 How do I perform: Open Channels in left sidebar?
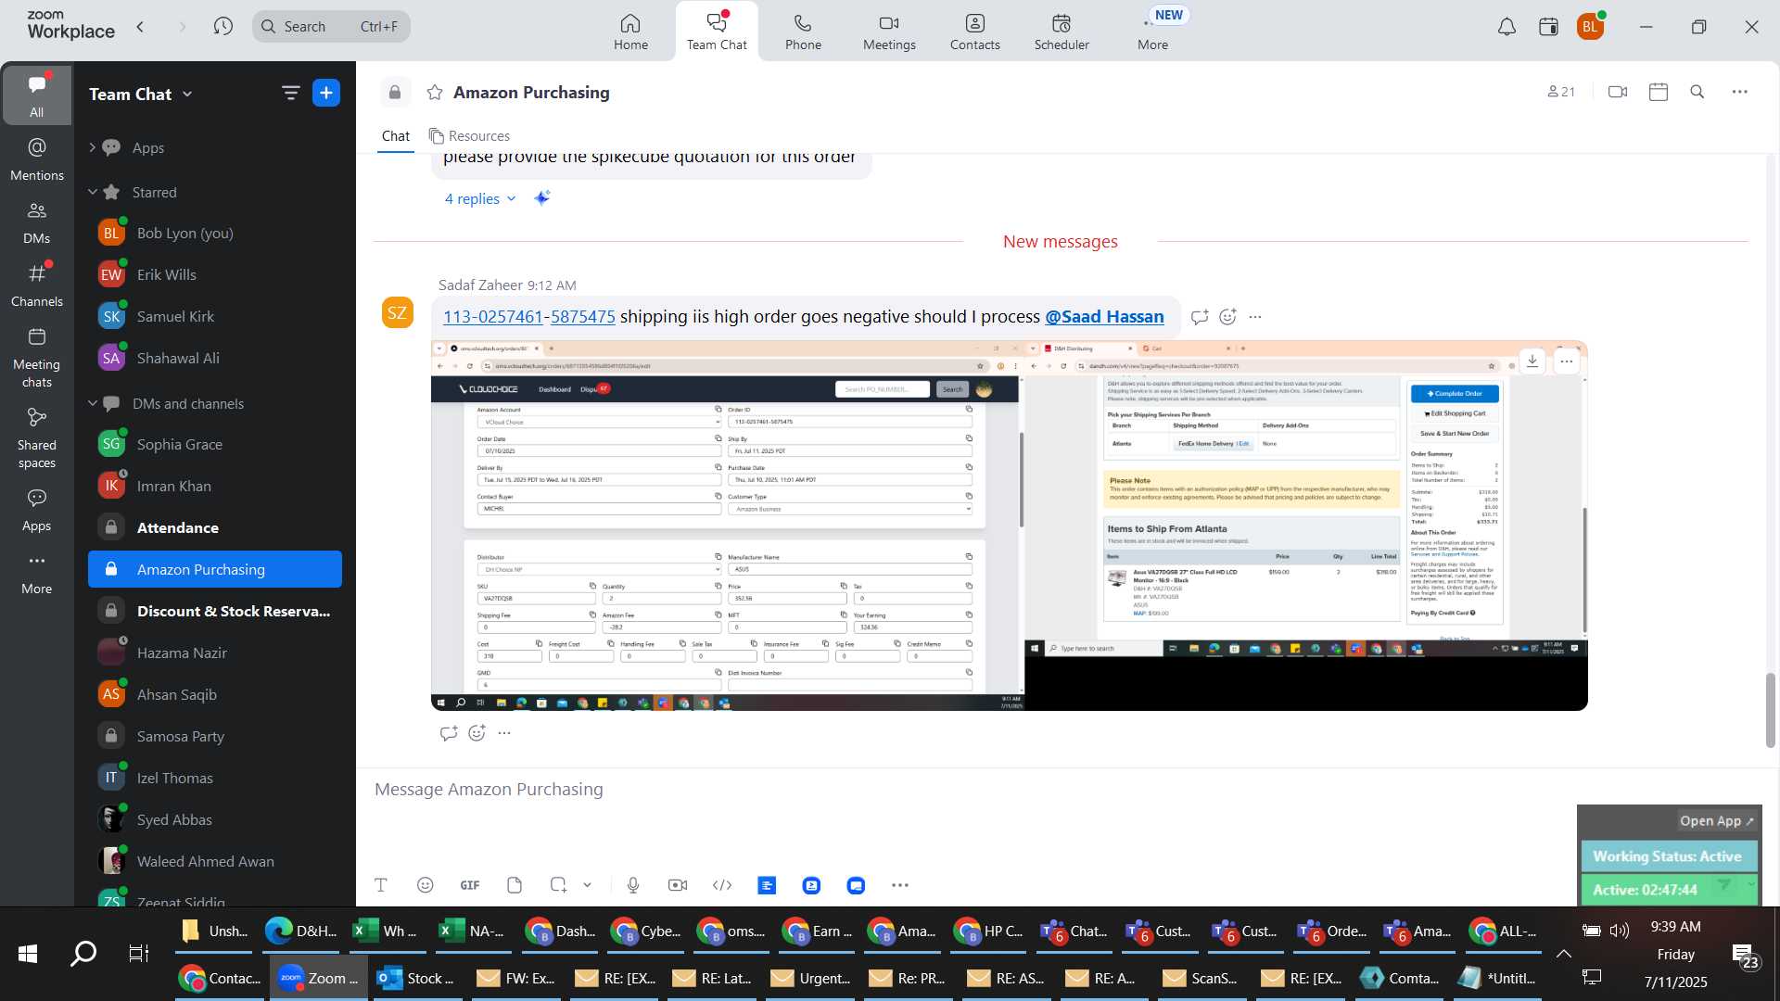(37, 285)
